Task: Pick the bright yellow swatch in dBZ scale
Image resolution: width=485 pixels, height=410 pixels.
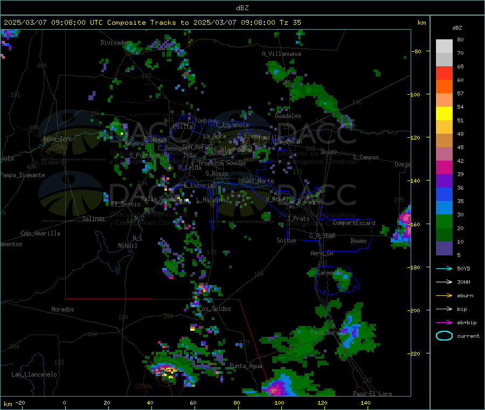Action: (444, 114)
